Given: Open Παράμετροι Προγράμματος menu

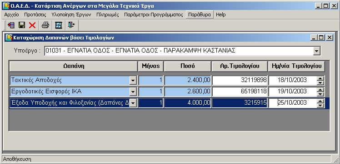Looking at the screenshot, I should [154, 14].
